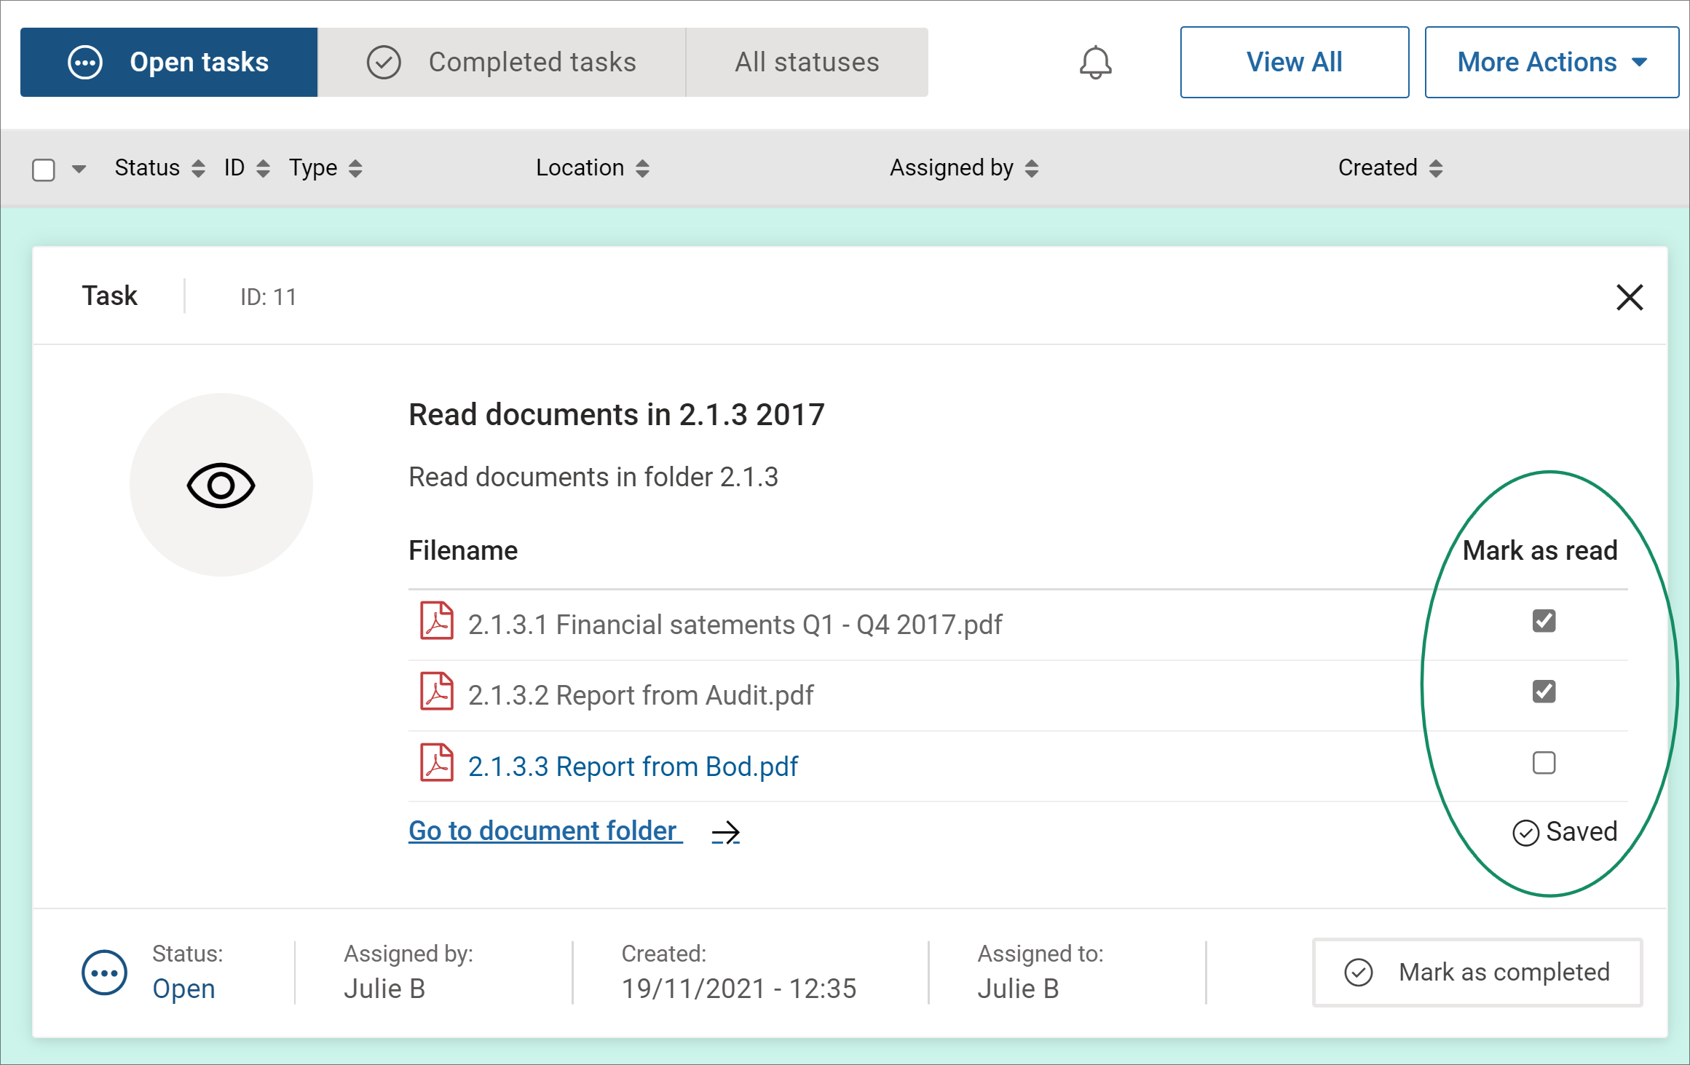Expand the select-all dropdown arrow in header
The image size is (1690, 1065).
(x=79, y=170)
